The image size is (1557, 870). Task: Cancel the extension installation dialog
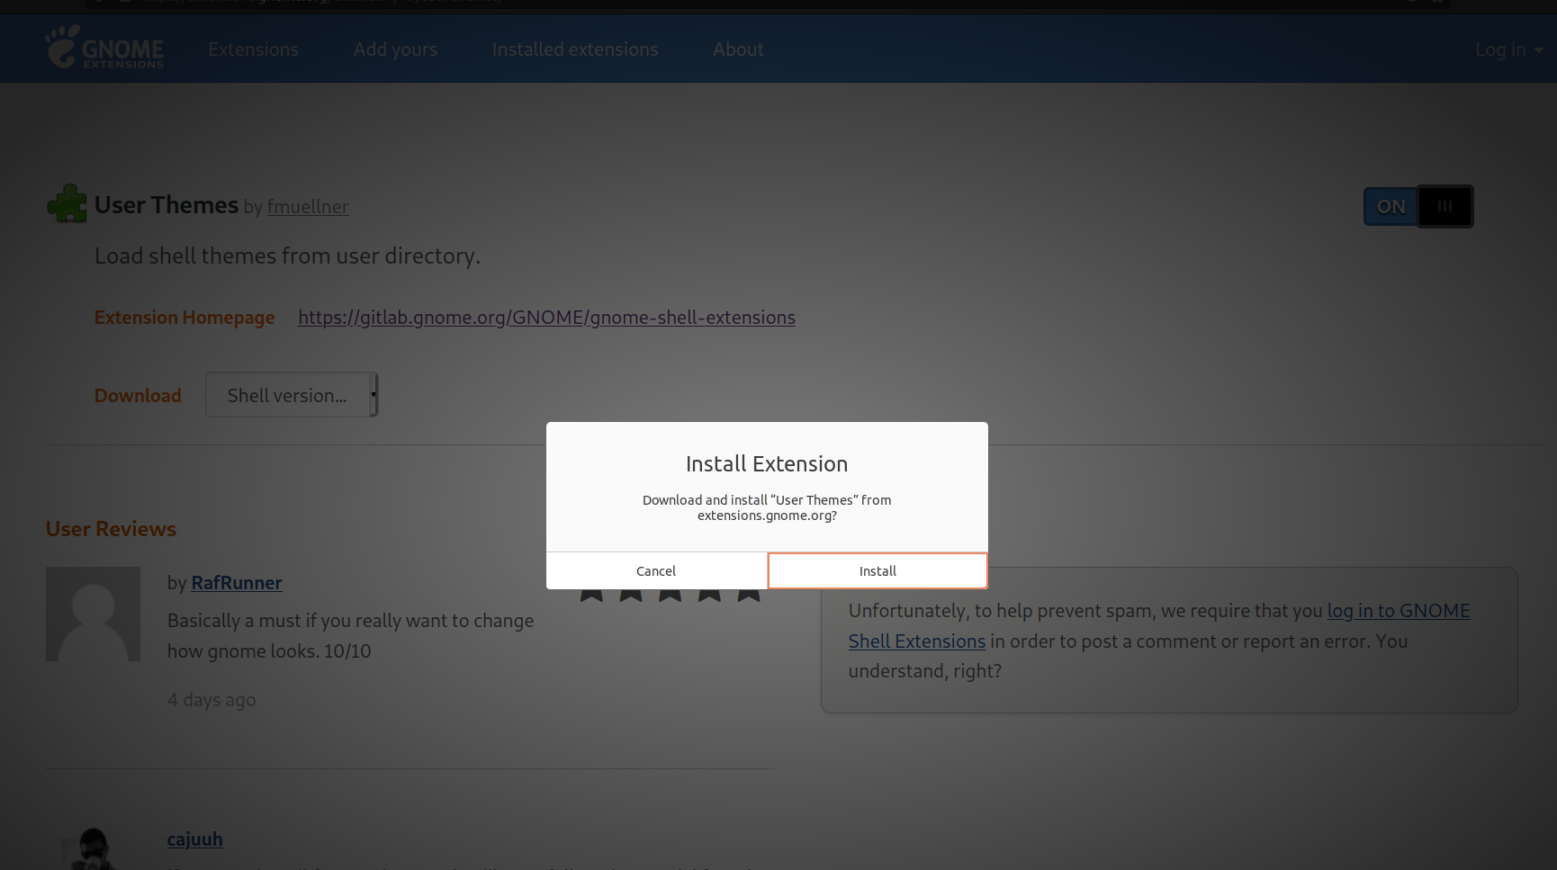[655, 570]
